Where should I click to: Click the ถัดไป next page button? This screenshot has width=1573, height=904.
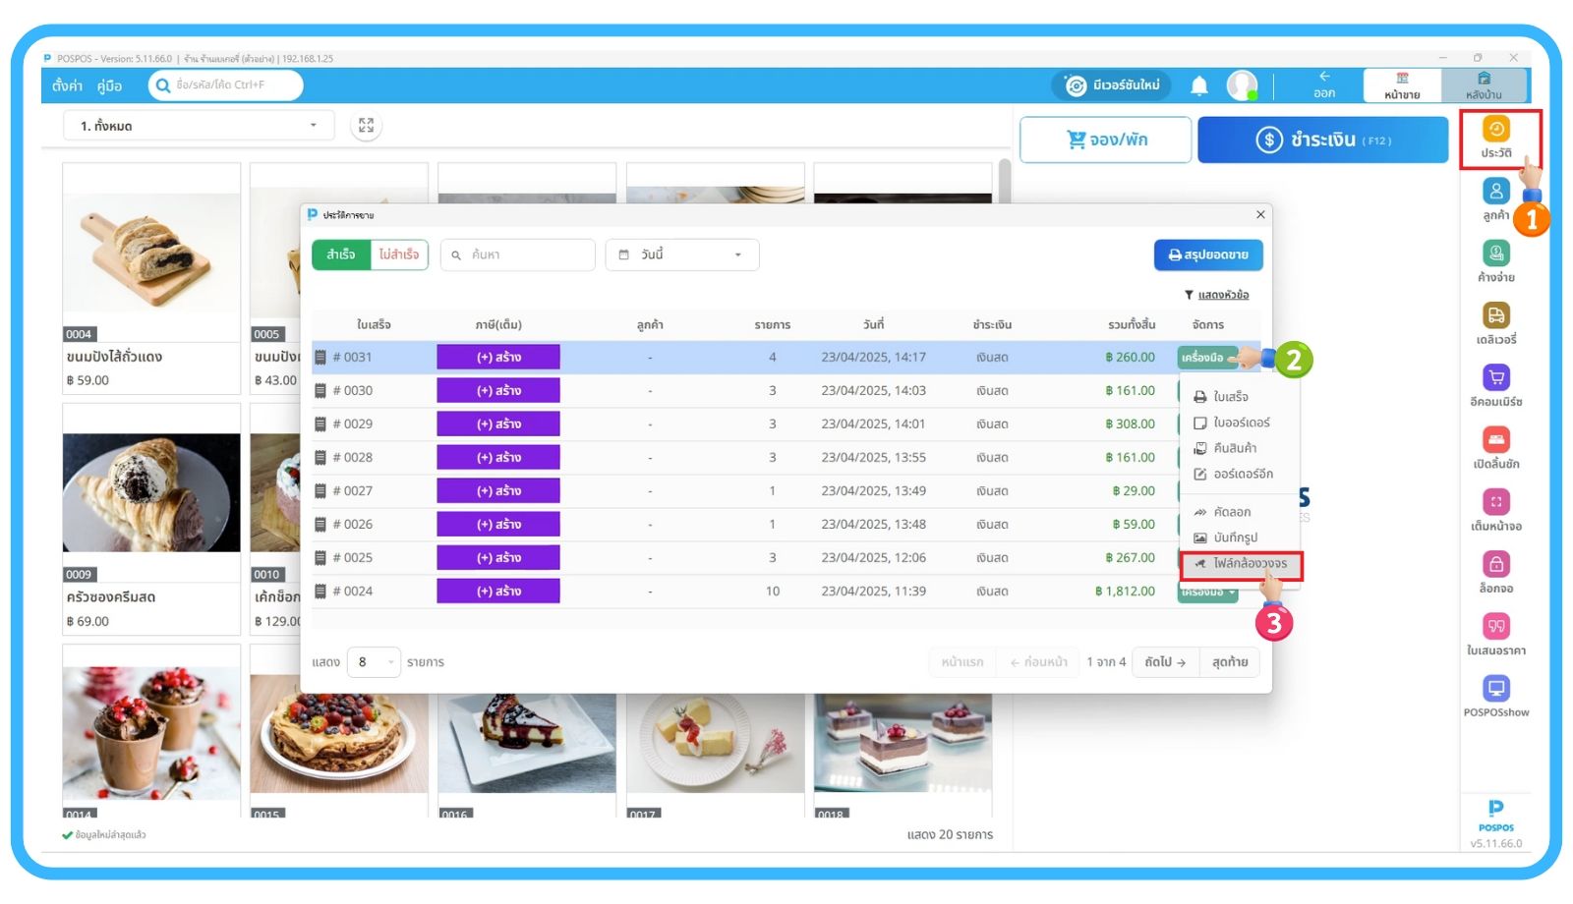[1165, 662]
